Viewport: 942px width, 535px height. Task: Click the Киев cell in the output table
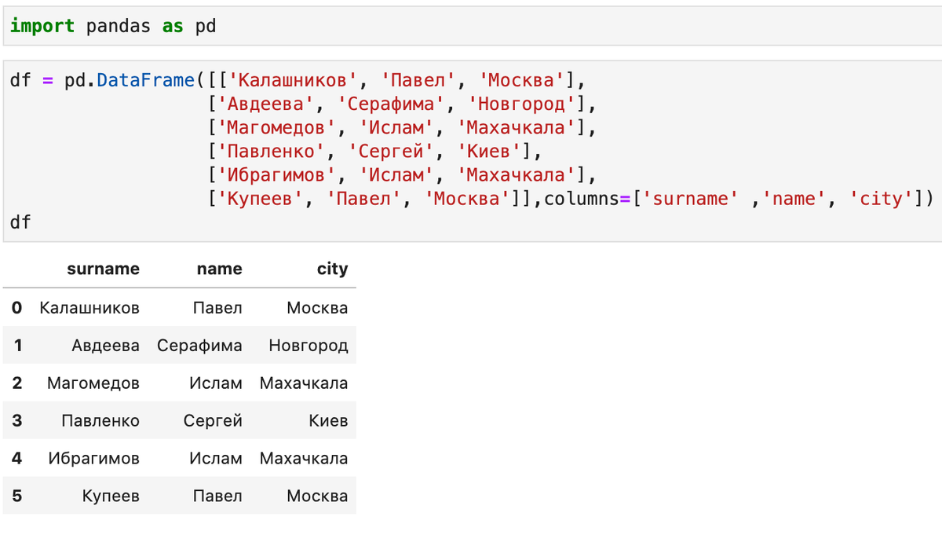click(x=328, y=421)
